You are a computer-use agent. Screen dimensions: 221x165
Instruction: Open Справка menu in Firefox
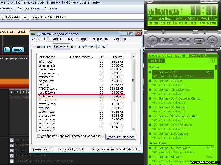pyautogui.click(x=50, y=8)
